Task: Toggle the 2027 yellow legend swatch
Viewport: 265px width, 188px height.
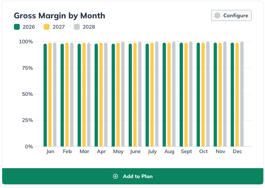Action: [x=47, y=27]
